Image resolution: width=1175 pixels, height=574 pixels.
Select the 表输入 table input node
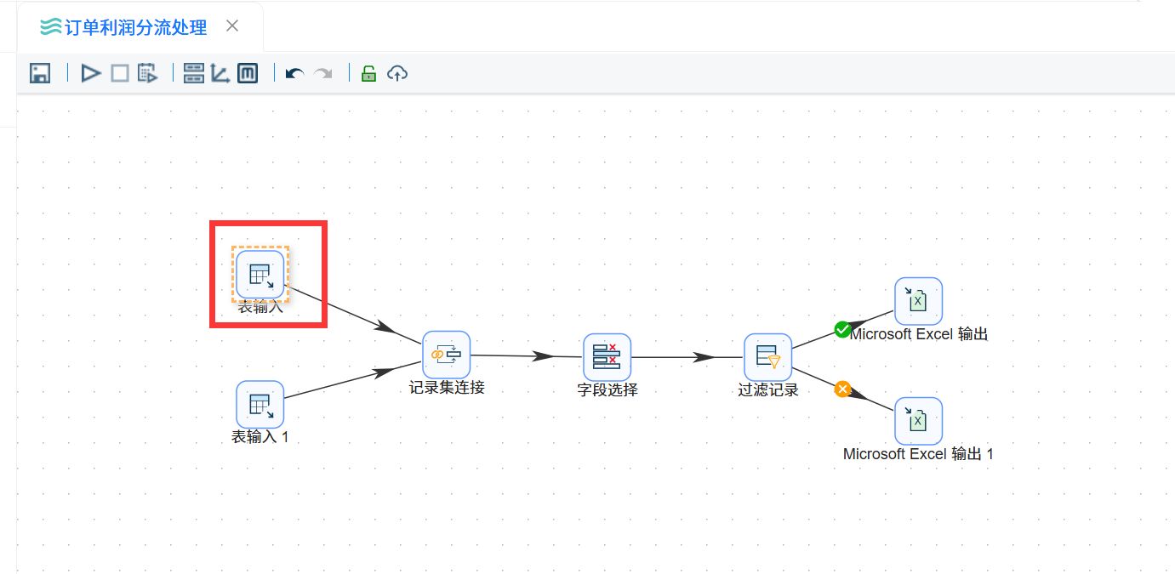pos(260,275)
